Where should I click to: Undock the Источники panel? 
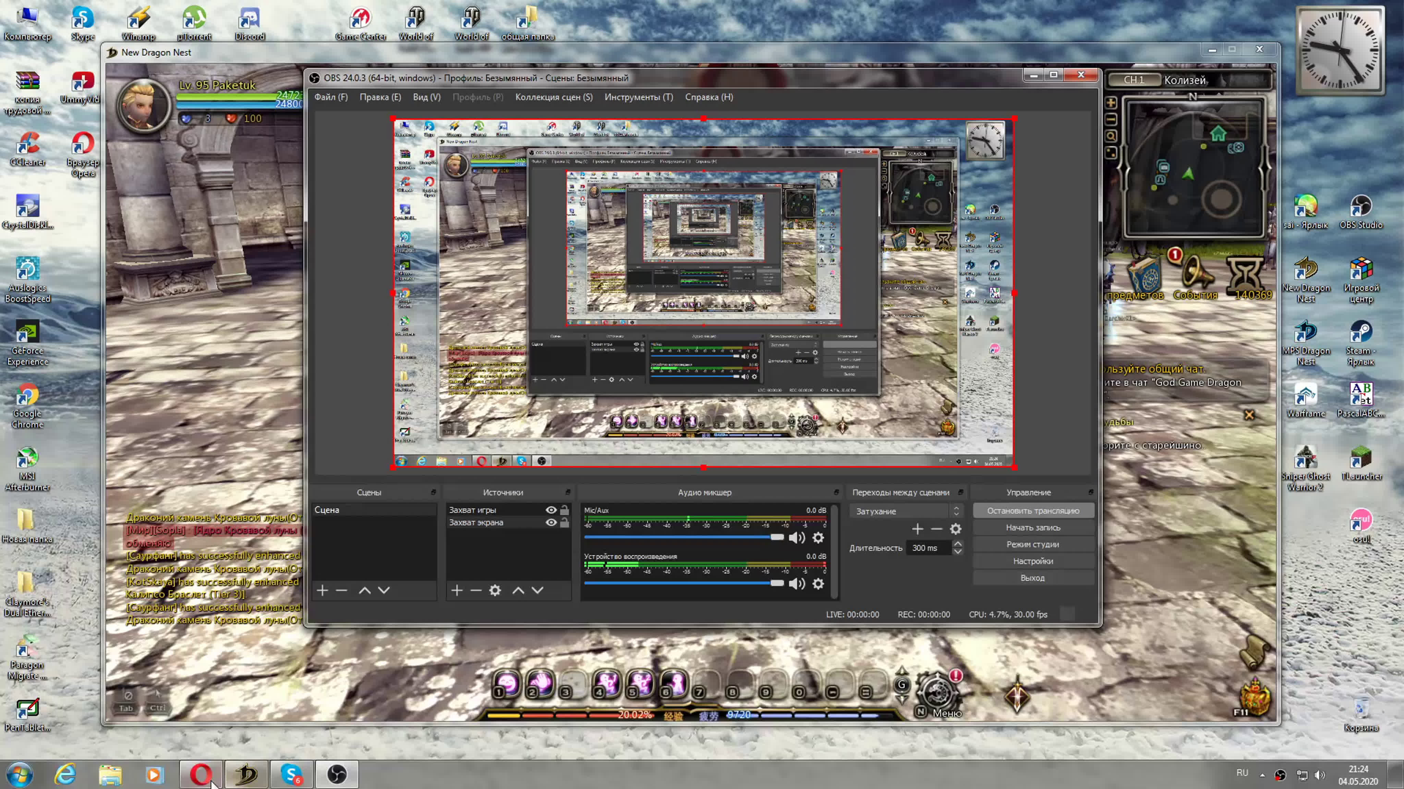click(x=567, y=492)
